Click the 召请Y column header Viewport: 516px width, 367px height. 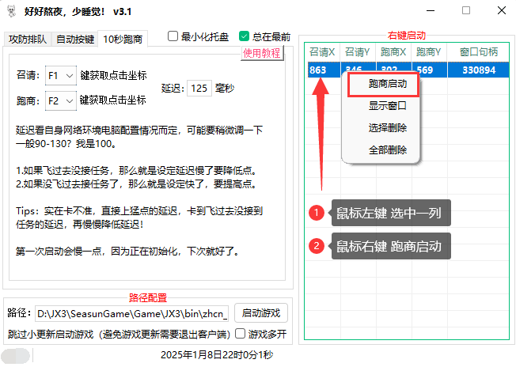click(x=358, y=51)
